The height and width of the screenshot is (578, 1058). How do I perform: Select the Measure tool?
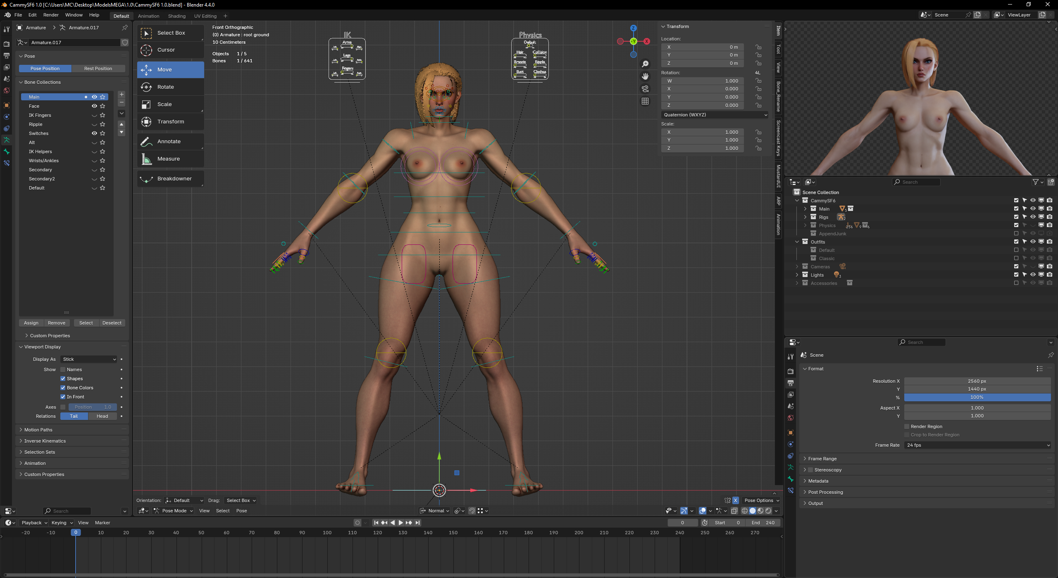point(171,159)
